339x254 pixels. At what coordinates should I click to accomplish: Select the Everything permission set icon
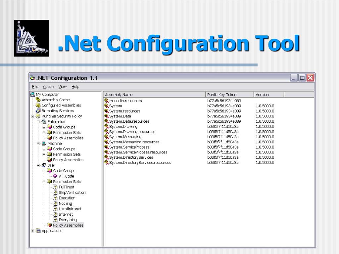(55, 220)
